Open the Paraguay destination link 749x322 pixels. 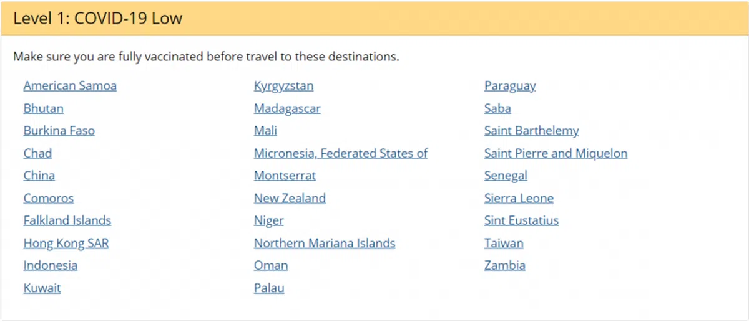pos(510,86)
